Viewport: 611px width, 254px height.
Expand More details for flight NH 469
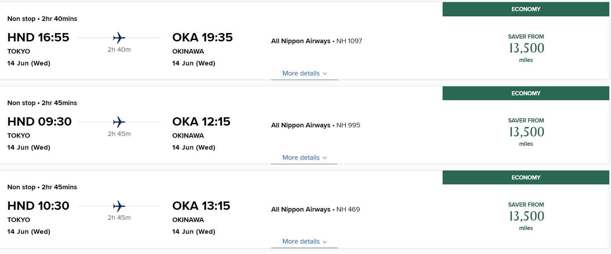click(x=304, y=241)
